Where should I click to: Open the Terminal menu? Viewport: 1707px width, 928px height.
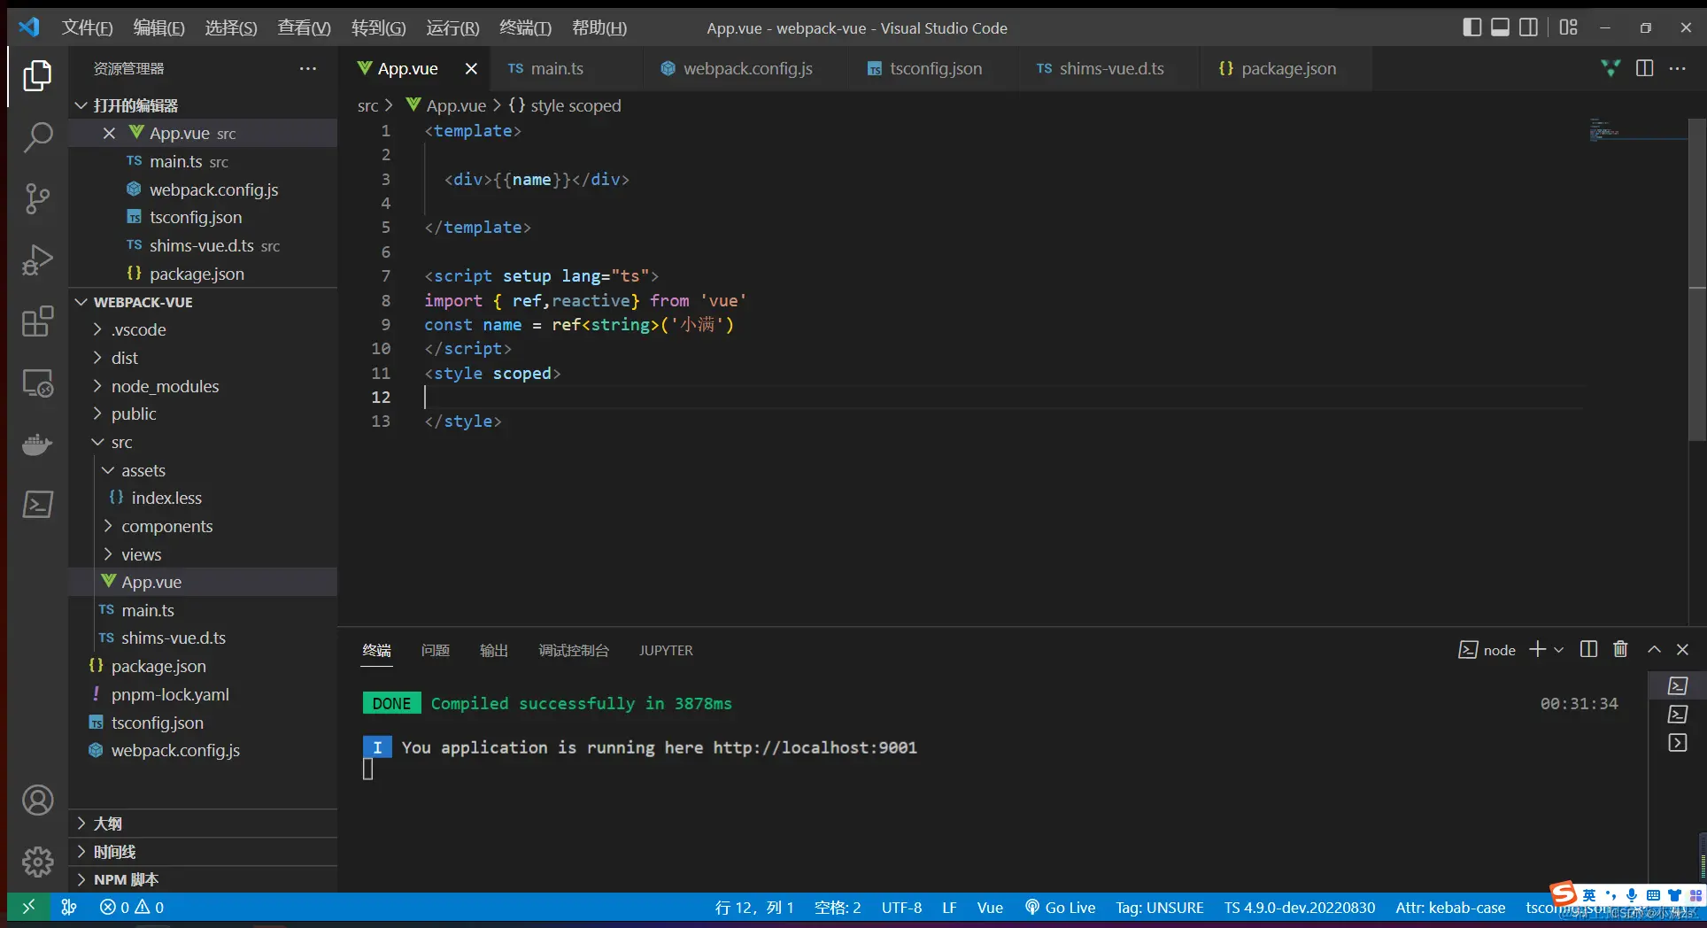(x=525, y=27)
